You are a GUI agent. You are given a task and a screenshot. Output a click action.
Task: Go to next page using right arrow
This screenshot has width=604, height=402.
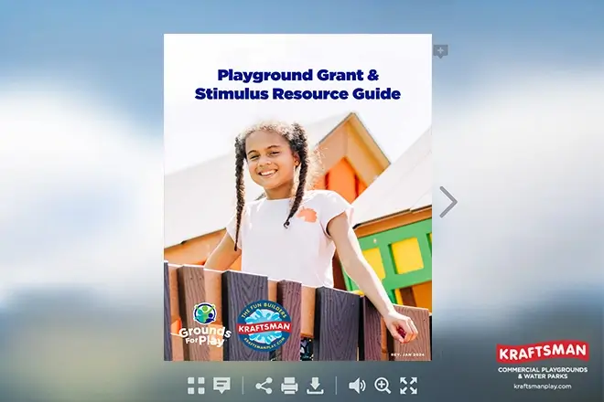tap(448, 202)
